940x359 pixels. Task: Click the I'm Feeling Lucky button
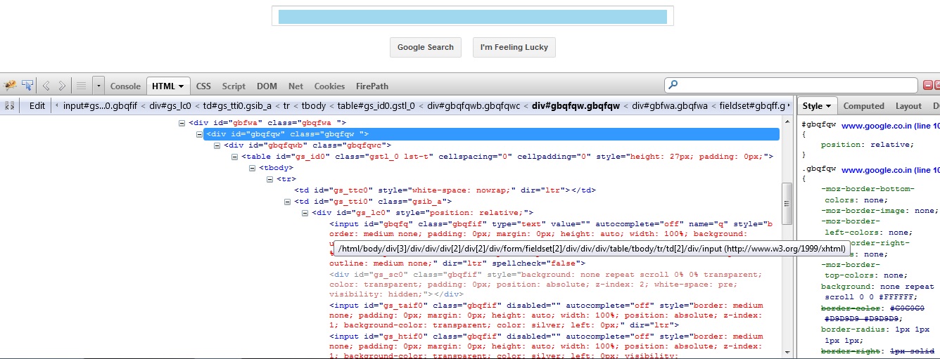coord(514,47)
